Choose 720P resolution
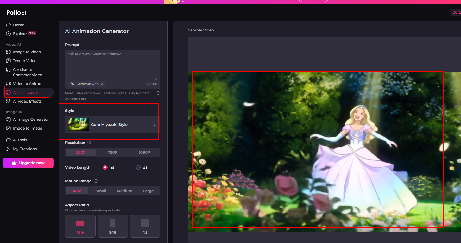The width and height of the screenshot is (461, 243). (x=113, y=152)
